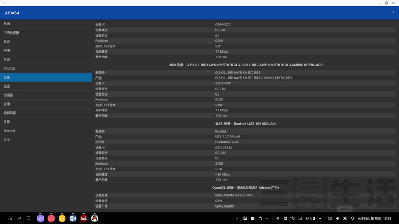The width and height of the screenshot is (399, 224).
Task: Show more tray items via ellipsis
Action: (x=268, y=218)
